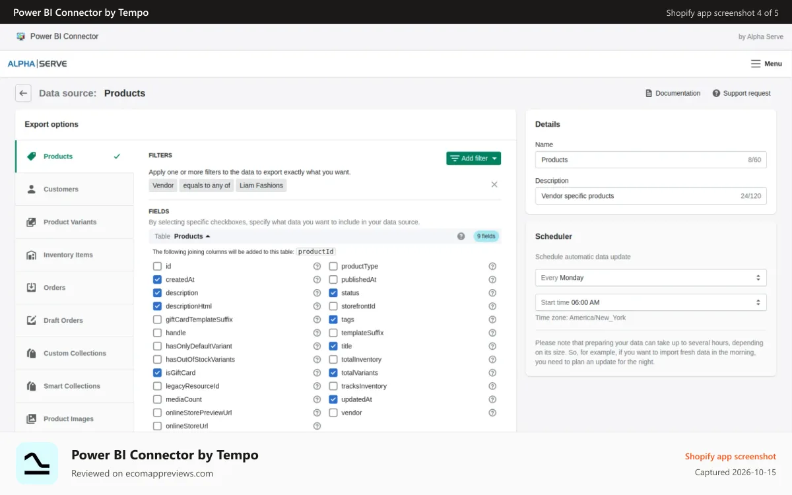Click the help icon for legacyResourceId

click(317, 386)
